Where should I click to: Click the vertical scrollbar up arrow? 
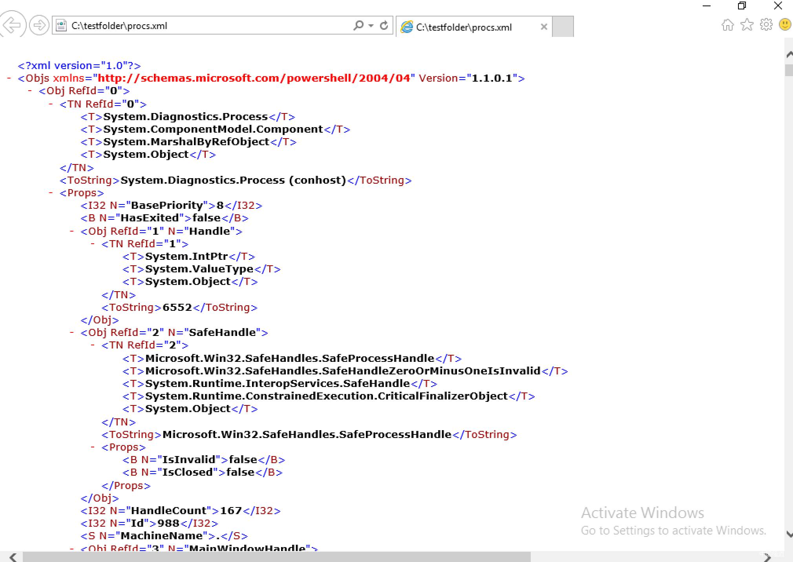(789, 55)
